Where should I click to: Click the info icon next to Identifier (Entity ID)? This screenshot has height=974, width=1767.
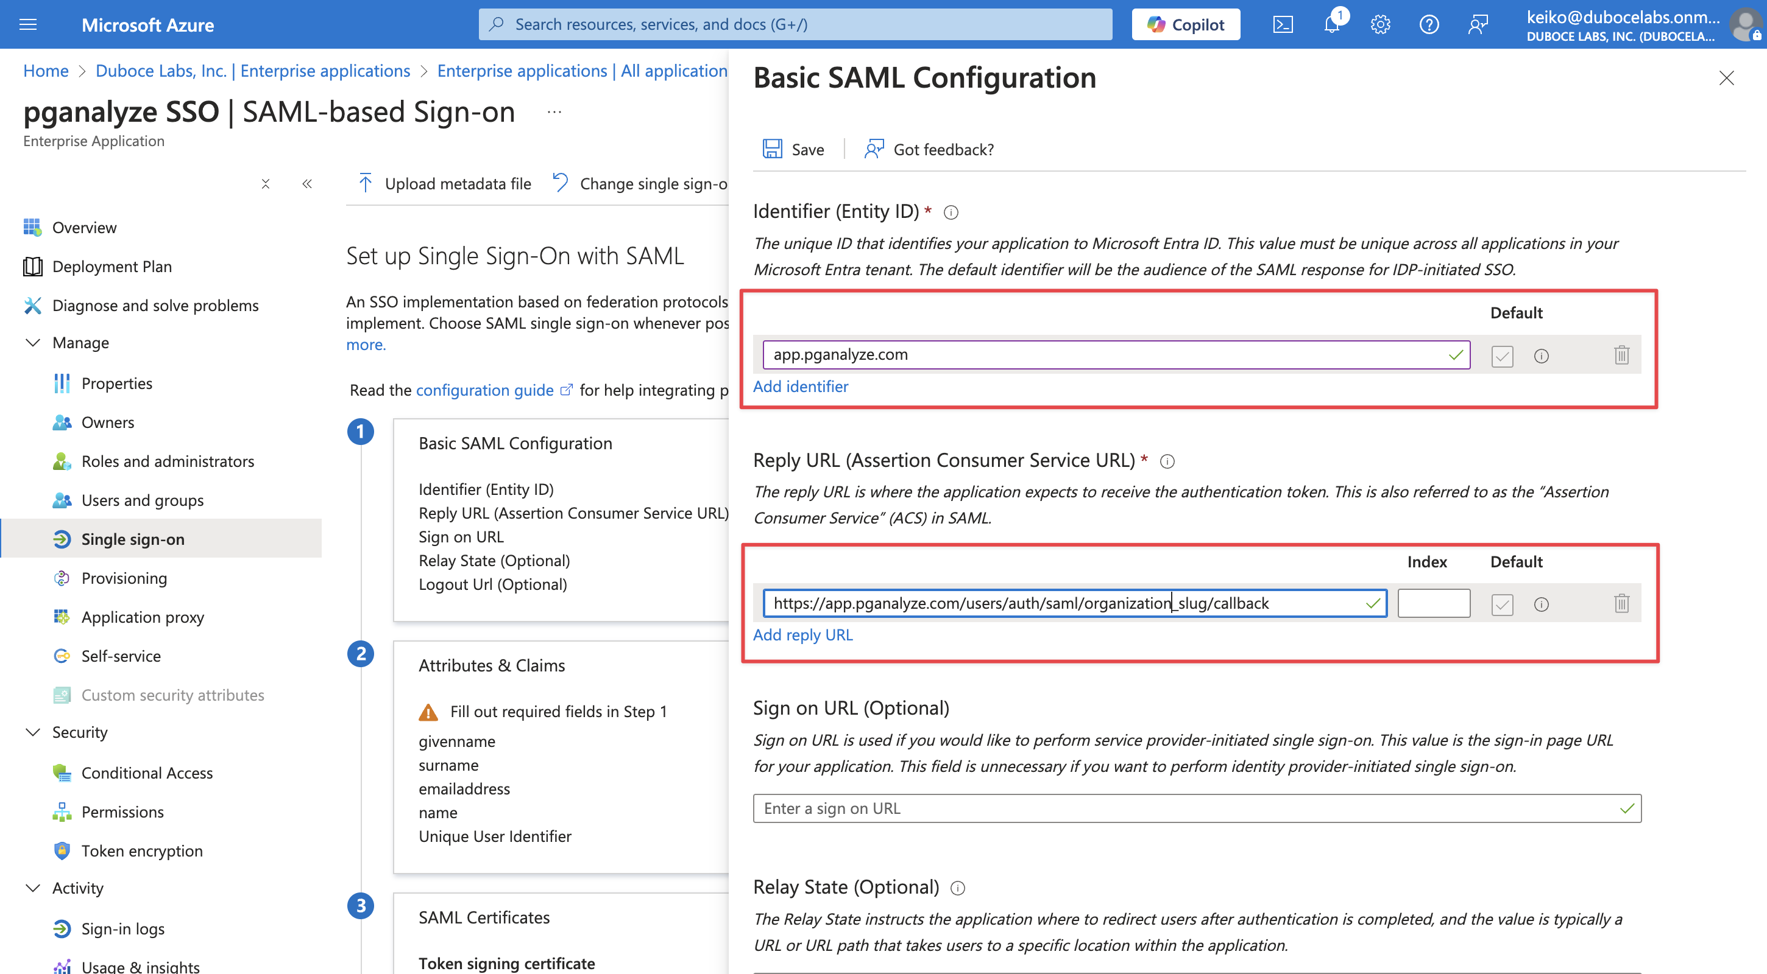click(x=951, y=212)
